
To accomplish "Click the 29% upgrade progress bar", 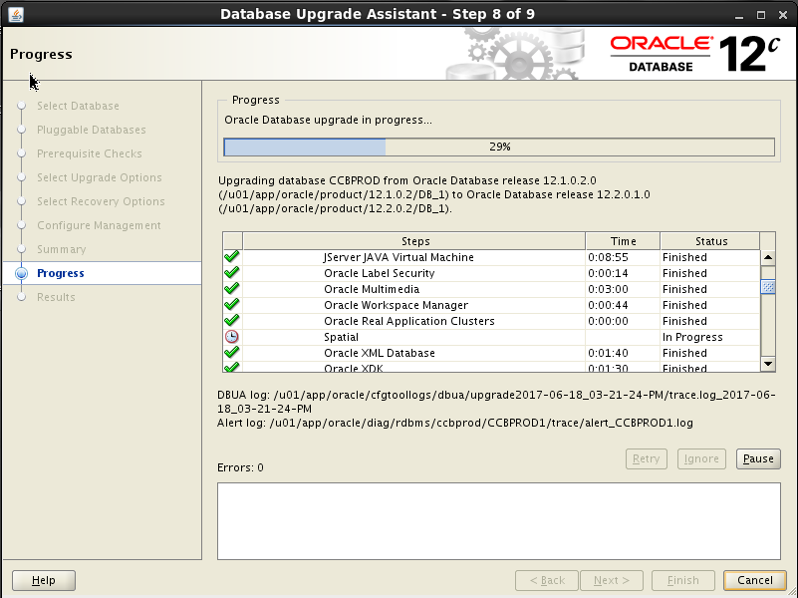I will point(499,148).
